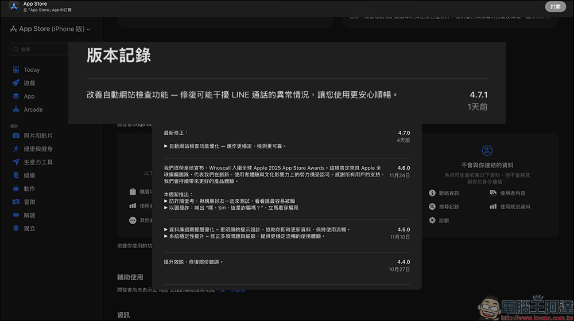Viewport: 574px width, 321px height.
Task: Click the 以圖搜詐 Siri bullet line
Action: pyautogui.click(x=231, y=208)
